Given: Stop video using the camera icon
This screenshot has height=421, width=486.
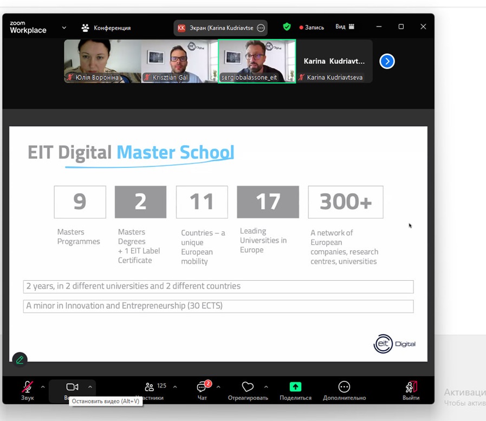Looking at the screenshot, I should (72, 387).
